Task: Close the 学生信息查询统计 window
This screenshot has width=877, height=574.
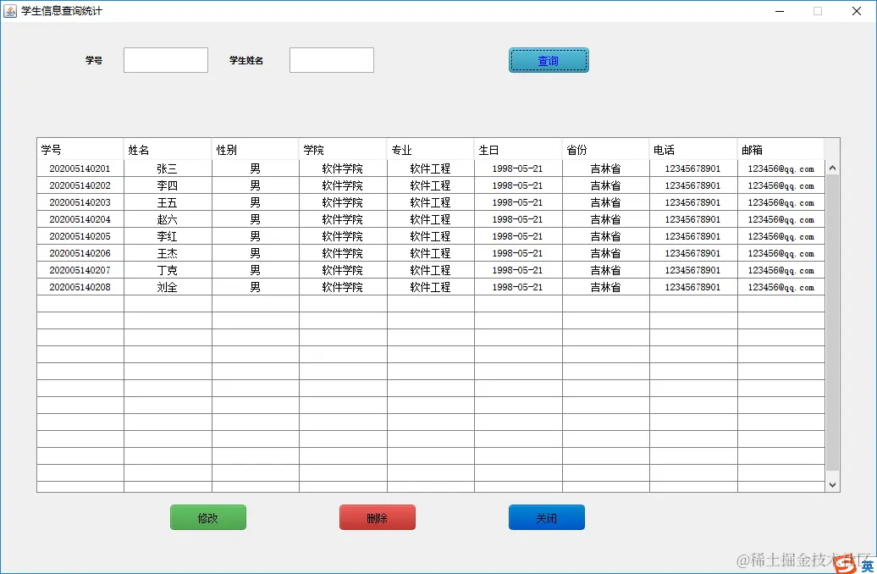Action: (857, 11)
